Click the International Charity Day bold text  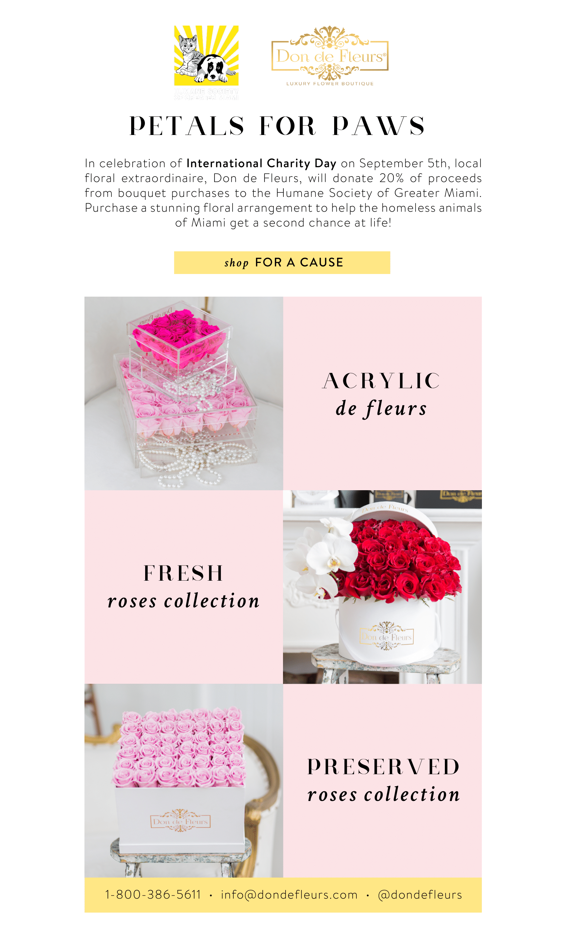tap(261, 163)
